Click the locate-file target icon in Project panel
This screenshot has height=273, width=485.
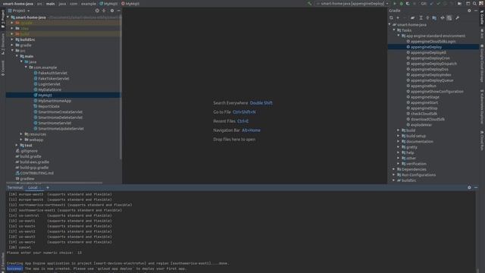[97, 11]
